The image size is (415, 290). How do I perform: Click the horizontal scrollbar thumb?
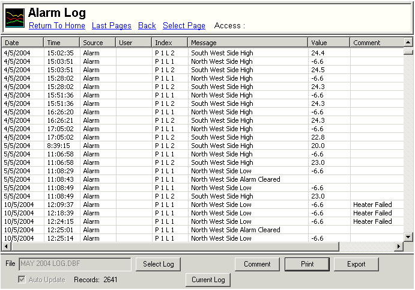click(175, 247)
